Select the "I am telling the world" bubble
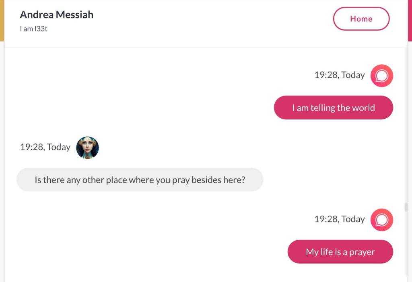Image resolution: width=412 pixels, height=282 pixels. point(333,108)
